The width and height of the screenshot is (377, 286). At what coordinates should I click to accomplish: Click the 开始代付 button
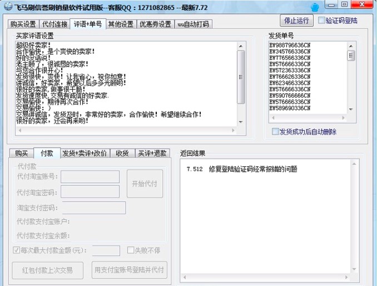point(145,184)
